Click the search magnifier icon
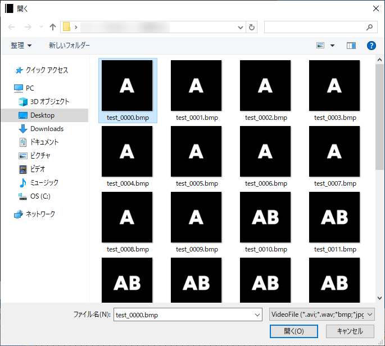The height and width of the screenshot is (346, 385). tap(369, 27)
